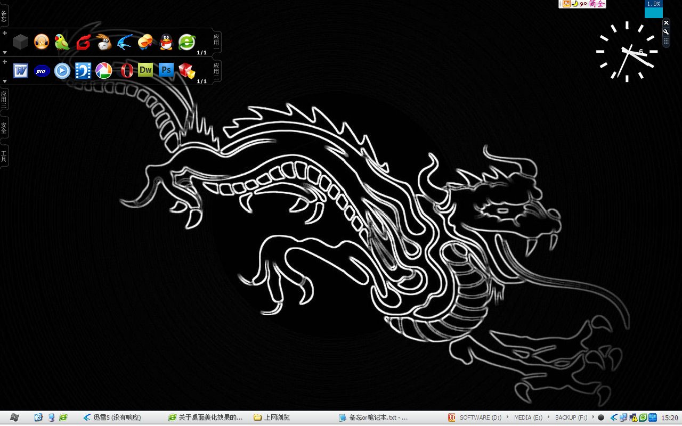Expand the SOFTWARE (D:) toolbar arrow
The width and height of the screenshot is (682, 426).
click(507, 417)
